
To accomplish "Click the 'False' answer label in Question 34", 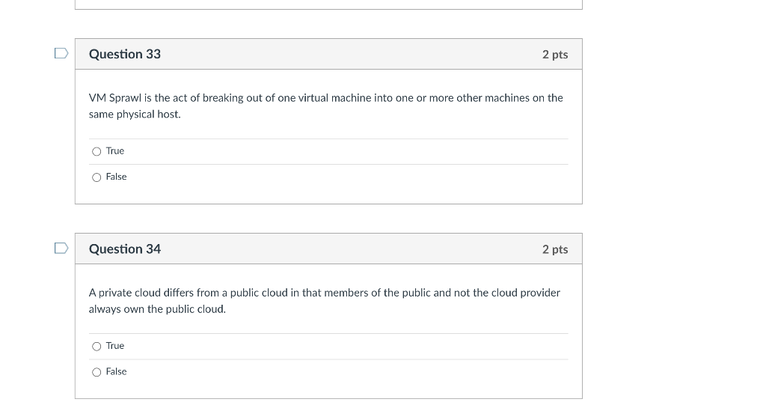I will 116,371.
